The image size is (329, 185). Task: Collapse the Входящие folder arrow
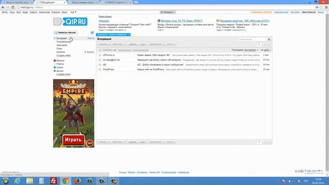pos(55,39)
